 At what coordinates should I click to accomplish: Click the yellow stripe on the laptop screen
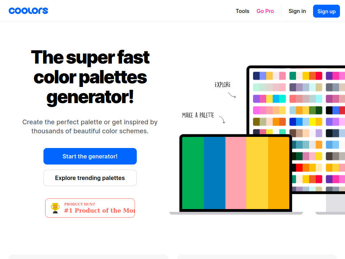point(257,173)
